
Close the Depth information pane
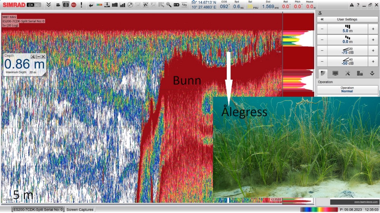coord(43,57)
